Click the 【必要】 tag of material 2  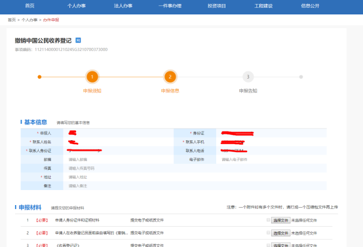42,233
